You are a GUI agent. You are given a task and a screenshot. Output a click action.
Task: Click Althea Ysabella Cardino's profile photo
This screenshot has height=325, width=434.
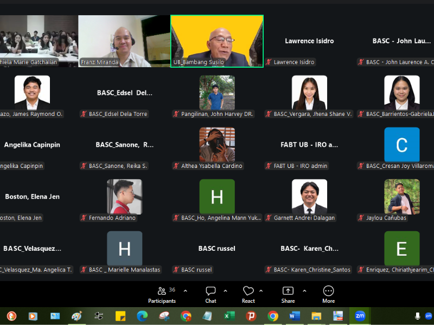pyautogui.click(x=217, y=145)
